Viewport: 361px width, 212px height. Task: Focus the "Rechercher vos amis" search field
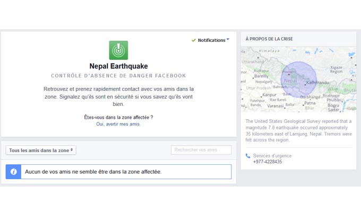point(201,151)
